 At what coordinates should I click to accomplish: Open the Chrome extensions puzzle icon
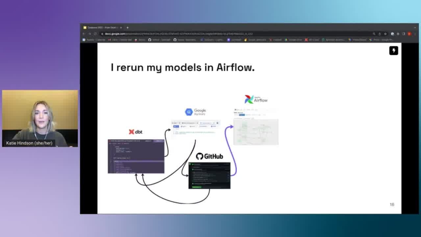[x=398, y=34]
